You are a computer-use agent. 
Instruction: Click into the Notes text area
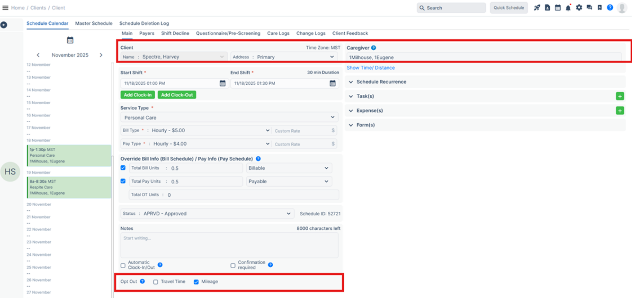229,245
